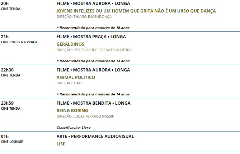240x154 pixels.
Task: Click director credit Thiago B. Mendonça
Action: tap(84, 16)
